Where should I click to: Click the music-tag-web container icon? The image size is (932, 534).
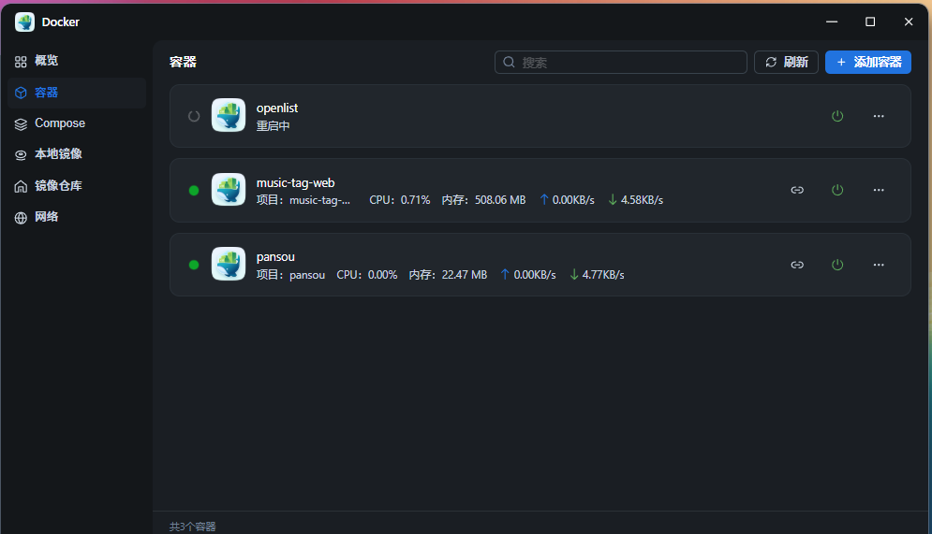click(x=229, y=189)
